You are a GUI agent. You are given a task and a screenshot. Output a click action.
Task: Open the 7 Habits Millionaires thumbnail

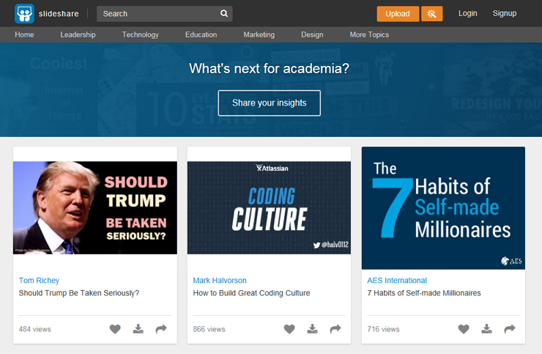(443, 208)
